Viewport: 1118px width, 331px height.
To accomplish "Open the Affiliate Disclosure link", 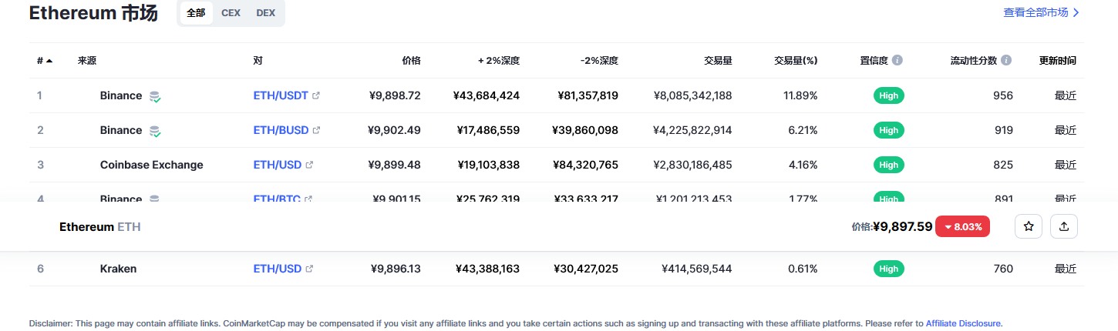I will point(963,323).
